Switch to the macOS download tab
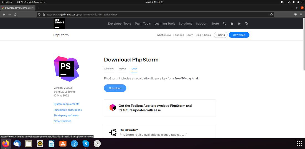 tap(123, 69)
